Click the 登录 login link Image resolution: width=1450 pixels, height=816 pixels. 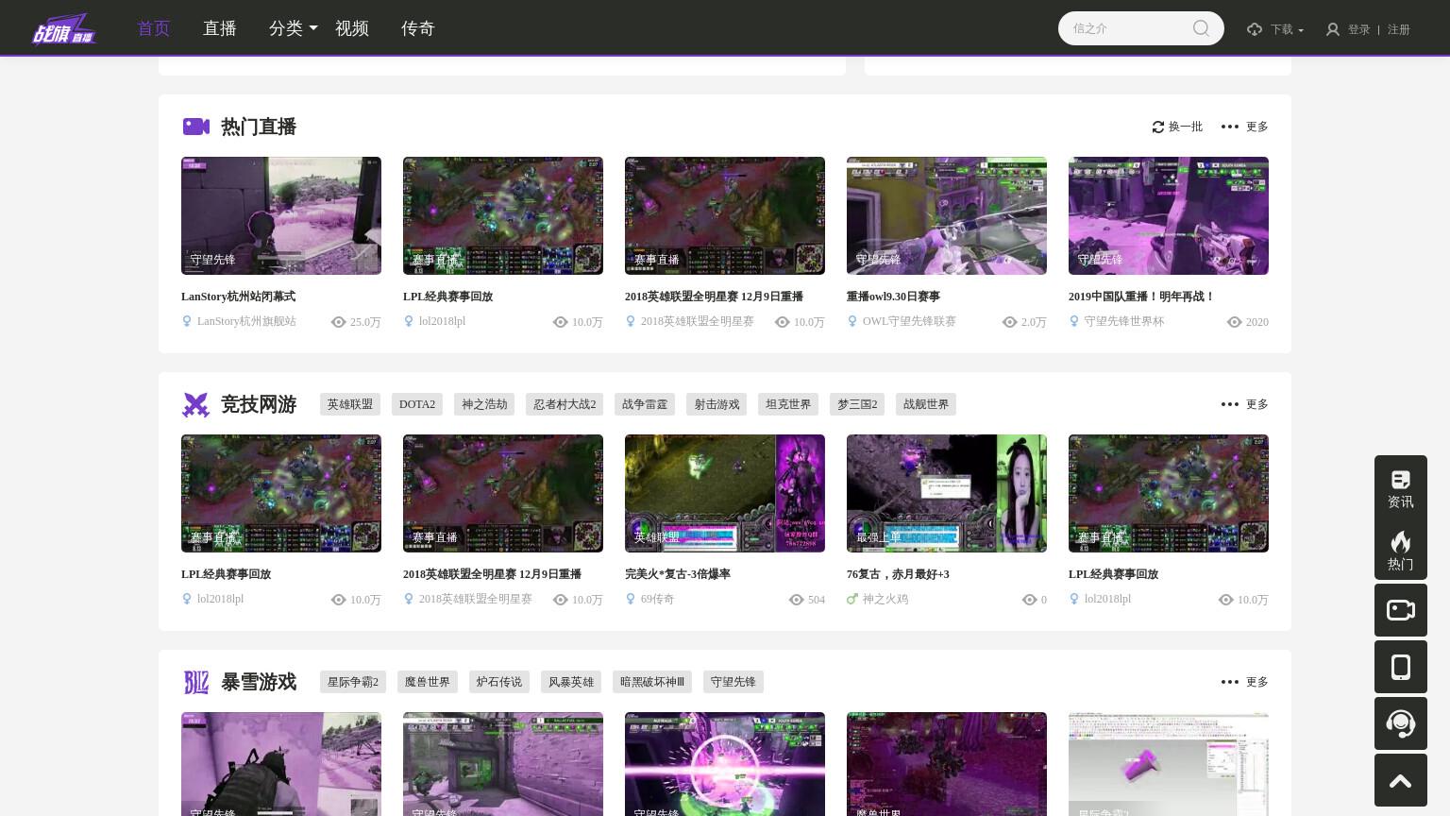(x=1358, y=29)
